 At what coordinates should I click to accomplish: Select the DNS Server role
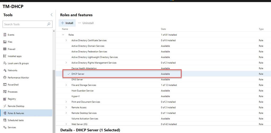(x=163, y=79)
